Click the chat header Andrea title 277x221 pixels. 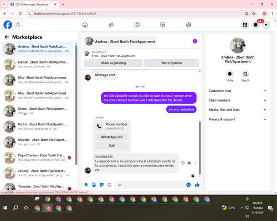(120, 41)
